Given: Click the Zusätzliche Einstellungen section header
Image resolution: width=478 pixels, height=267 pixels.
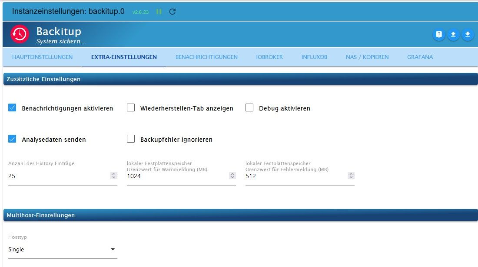Looking at the screenshot, I should point(241,79).
